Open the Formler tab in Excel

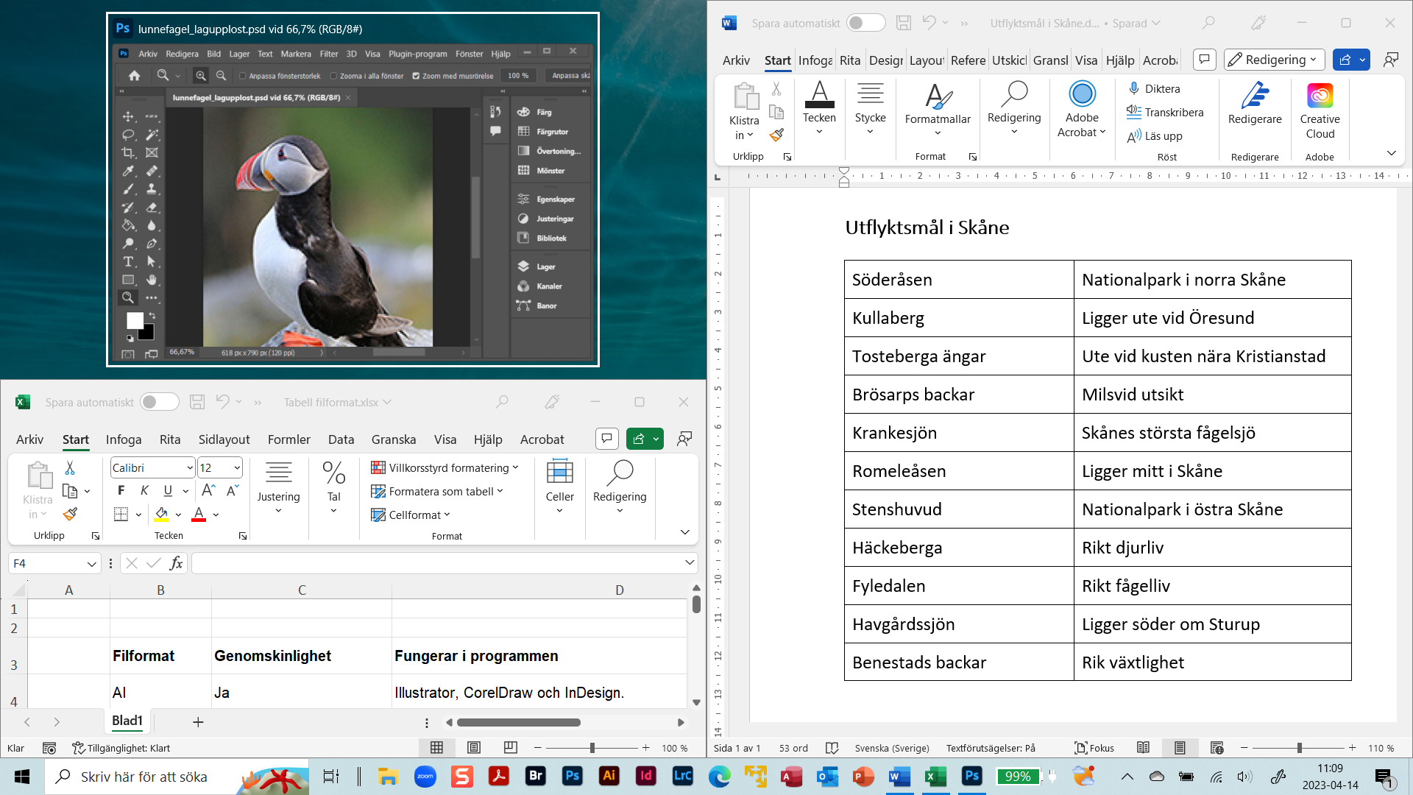coord(288,439)
